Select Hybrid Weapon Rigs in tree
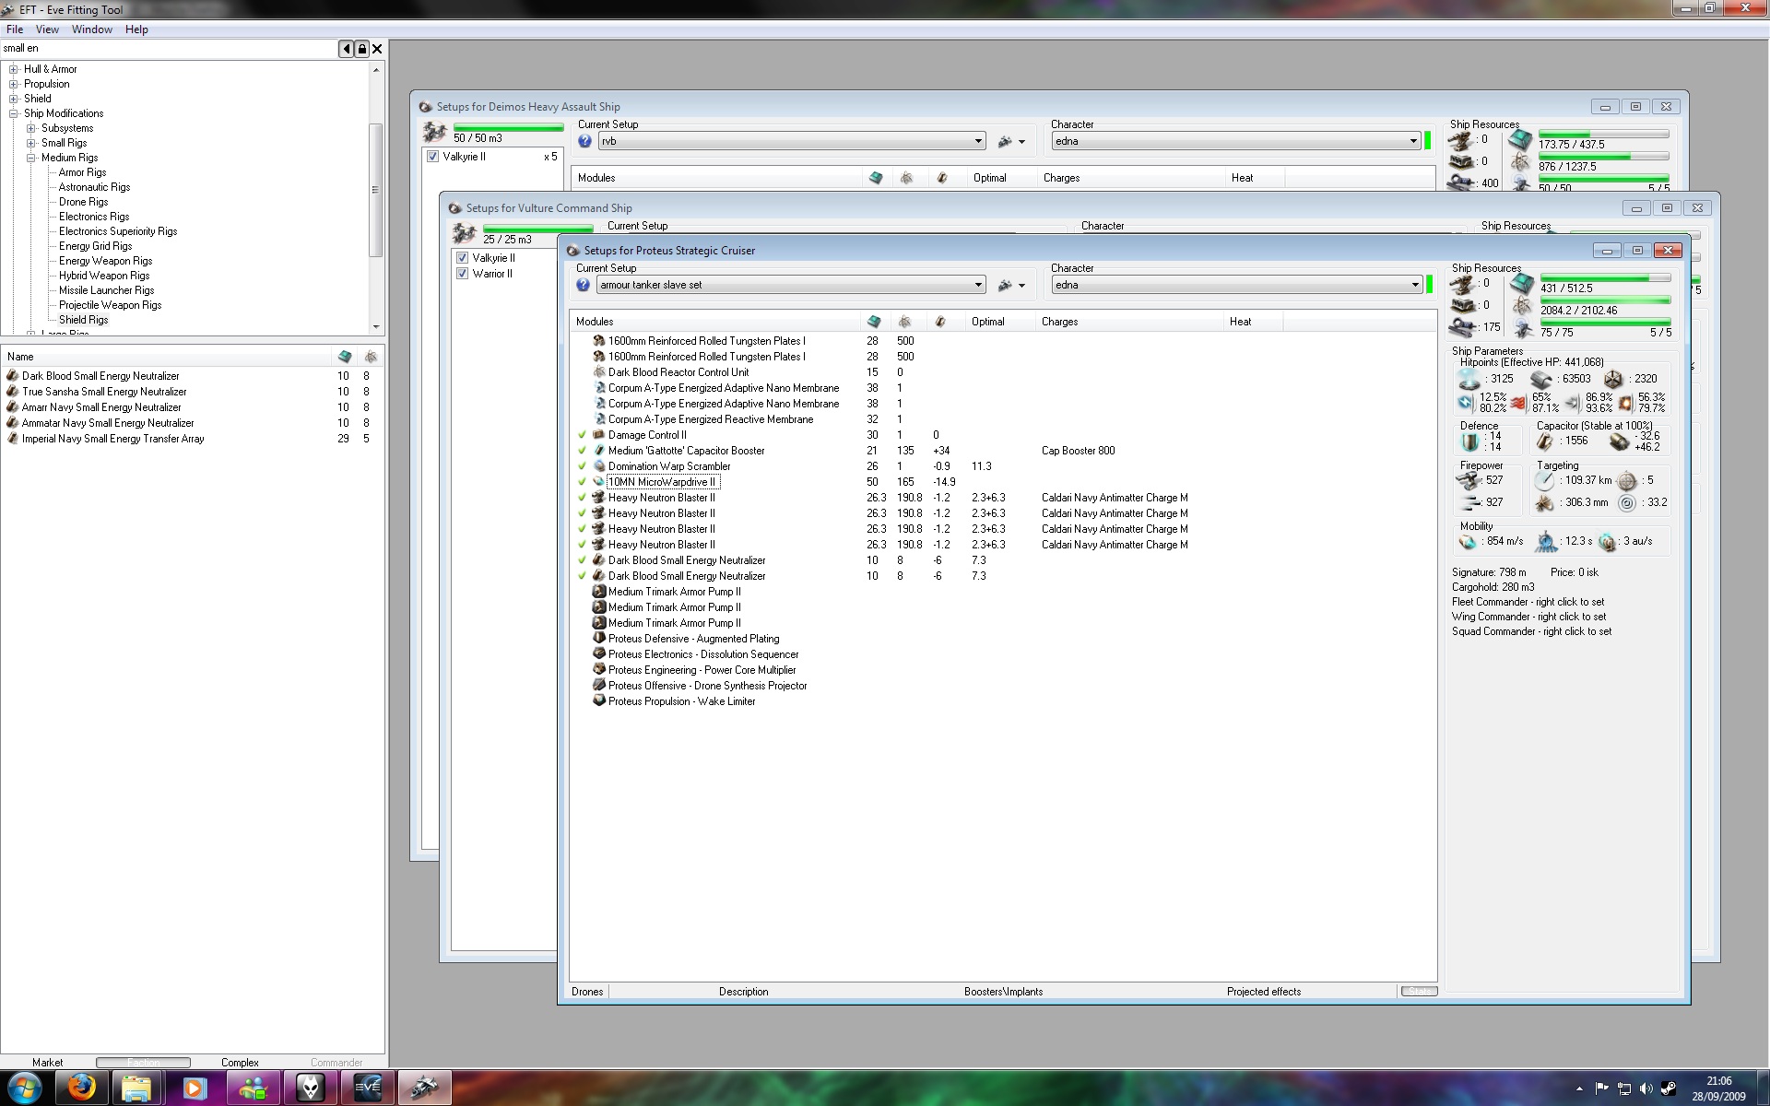Image resolution: width=1770 pixels, height=1106 pixels. (x=104, y=276)
